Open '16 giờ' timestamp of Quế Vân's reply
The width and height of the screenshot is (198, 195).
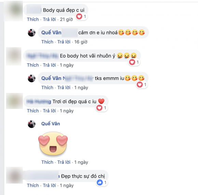(x=81, y=42)
